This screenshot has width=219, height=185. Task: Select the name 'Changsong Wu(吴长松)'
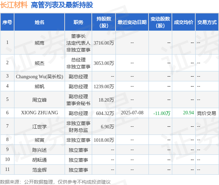coord(40,77)
